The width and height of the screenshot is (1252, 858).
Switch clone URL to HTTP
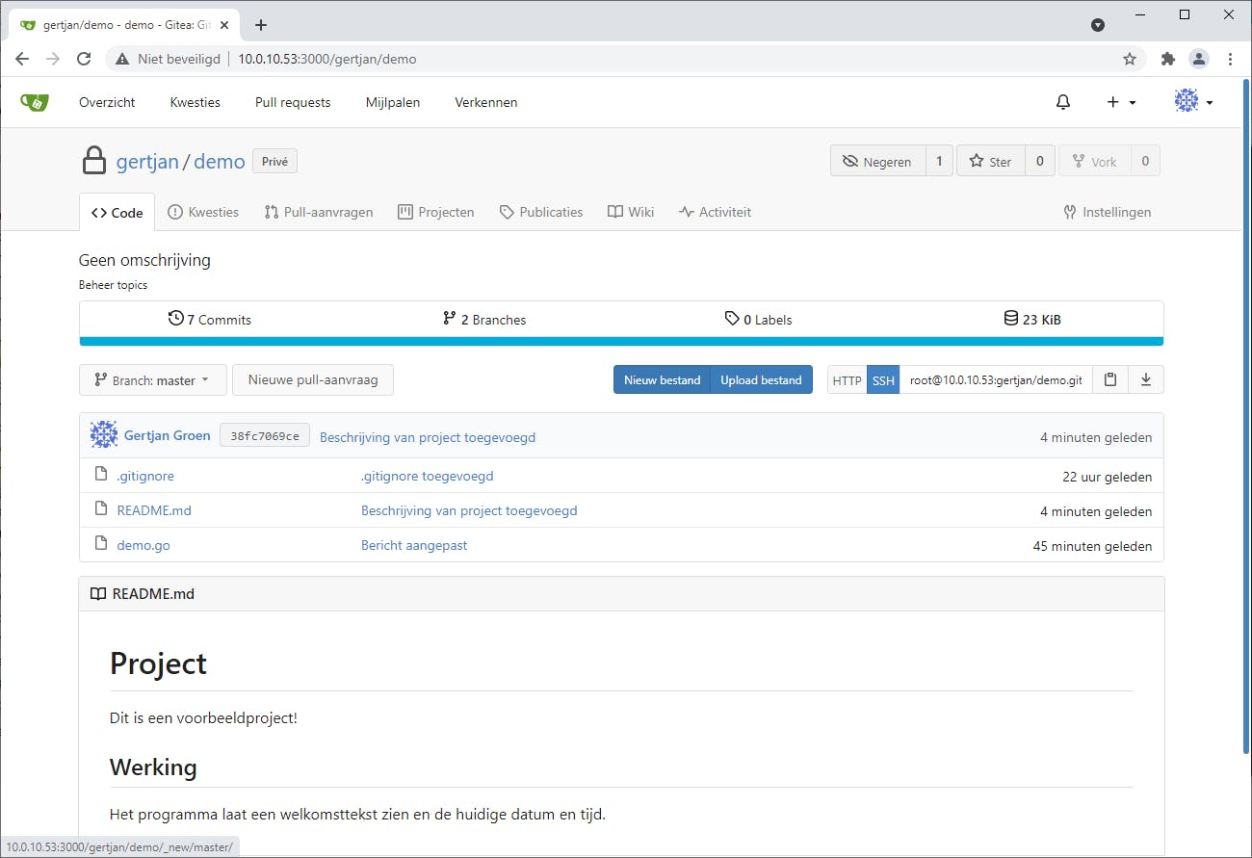coord(847,380)
